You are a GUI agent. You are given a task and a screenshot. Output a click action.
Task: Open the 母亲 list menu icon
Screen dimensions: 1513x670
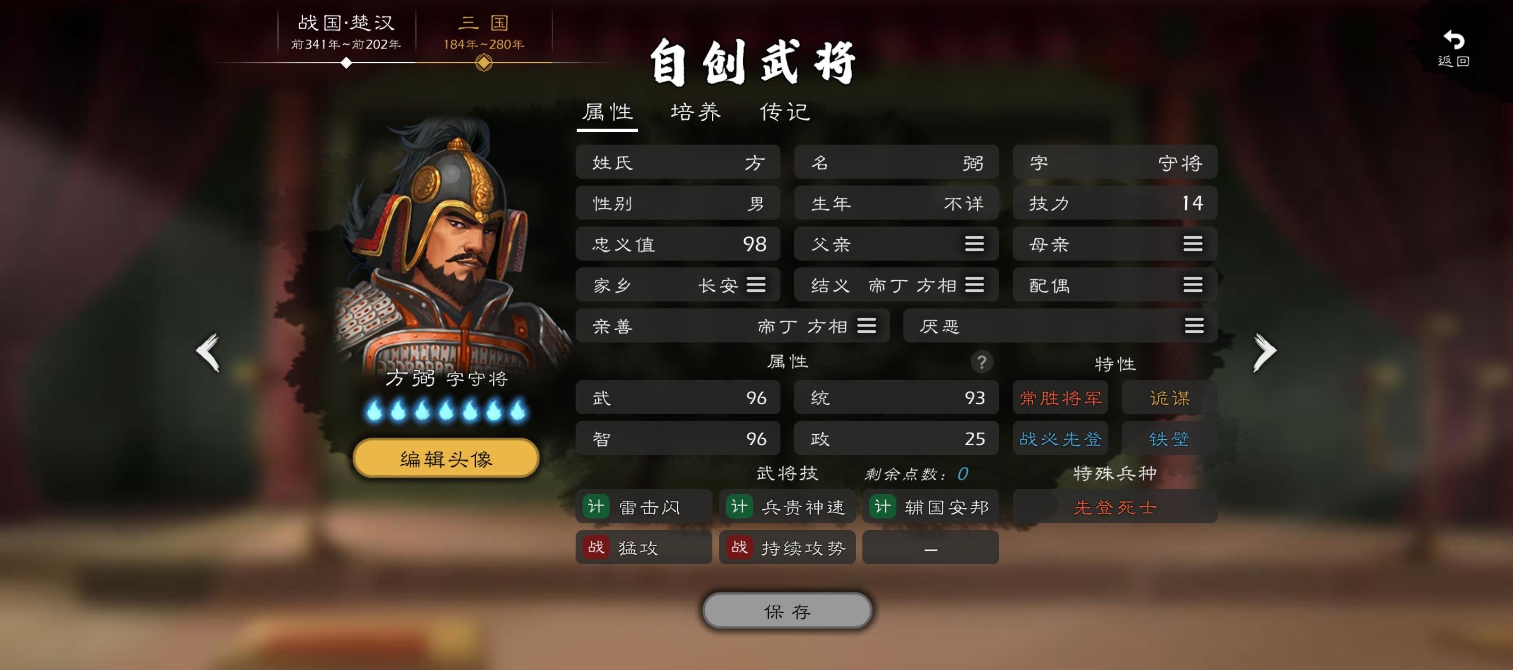click(x=1193, y=244)
